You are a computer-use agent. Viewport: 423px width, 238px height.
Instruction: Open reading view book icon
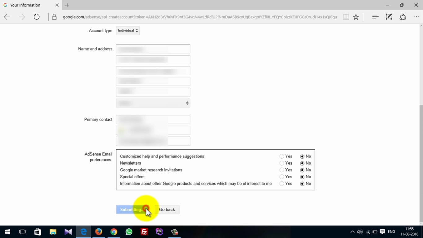point(346,17)
